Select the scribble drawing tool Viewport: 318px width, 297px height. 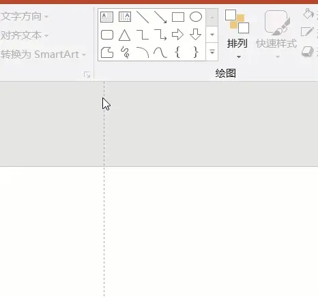[x=125, y=52]
